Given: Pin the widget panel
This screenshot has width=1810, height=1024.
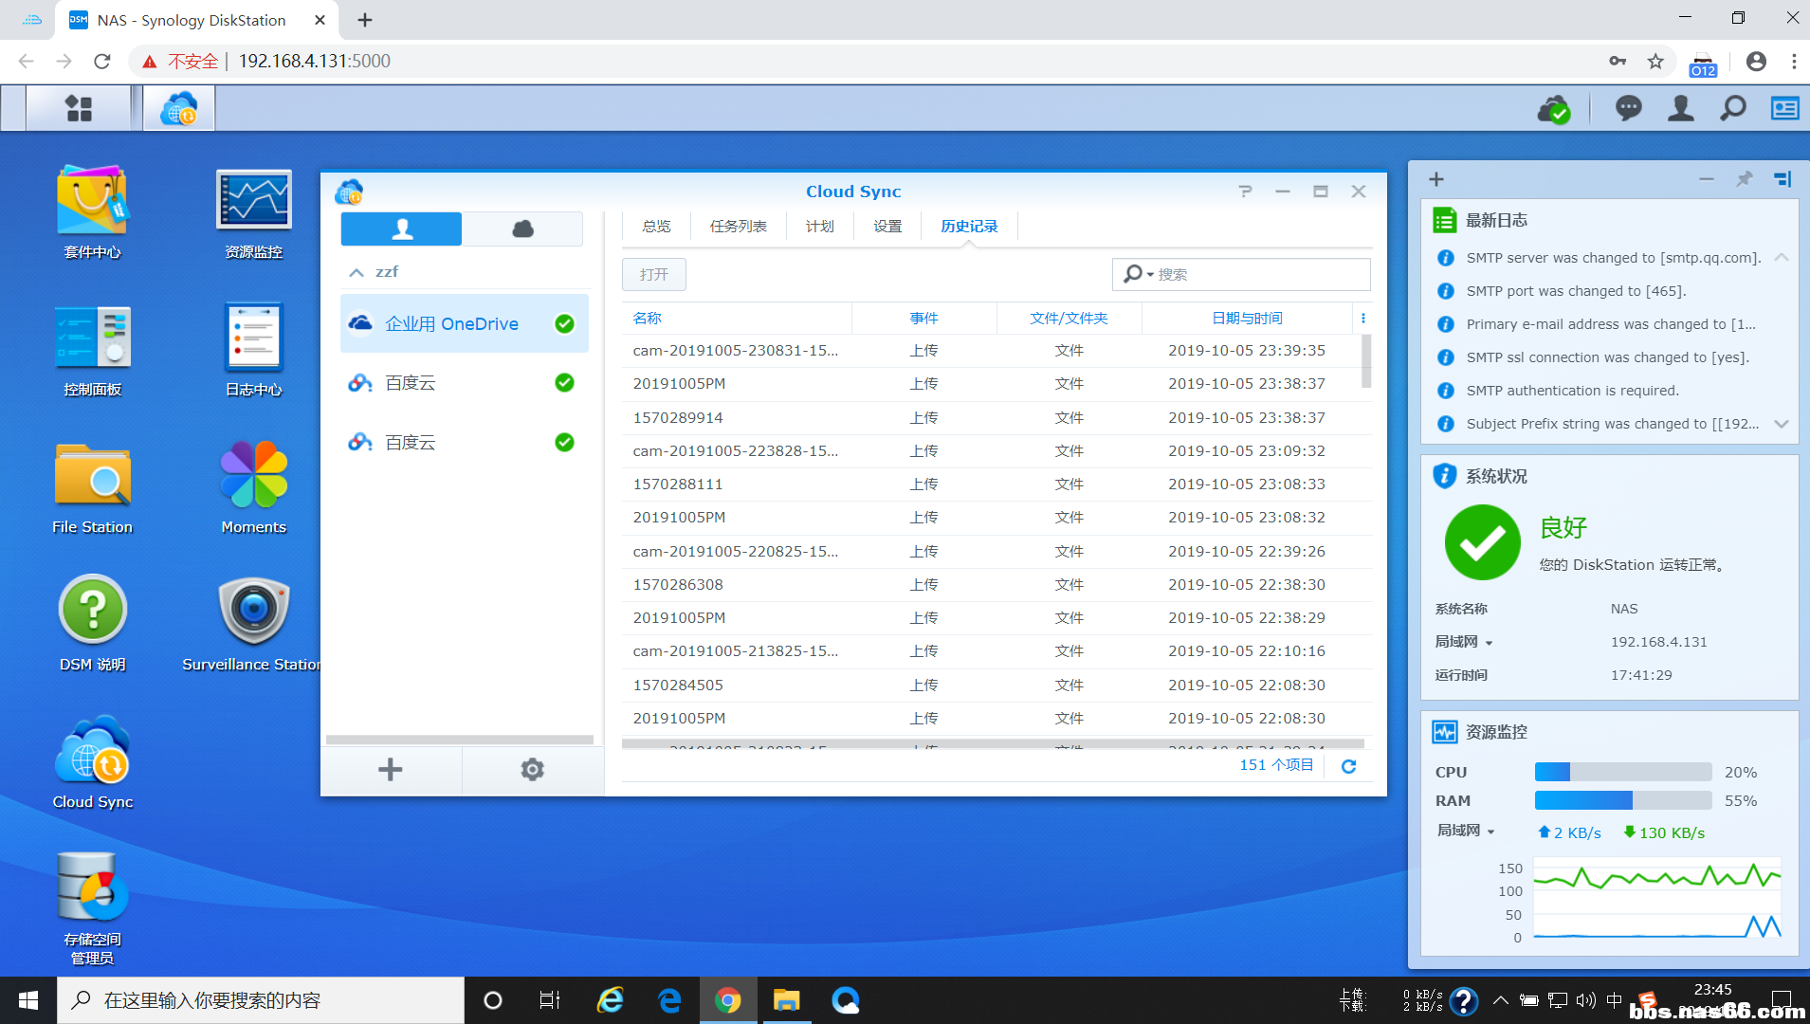Looking at the screenshot, I should pos(1744,179).
